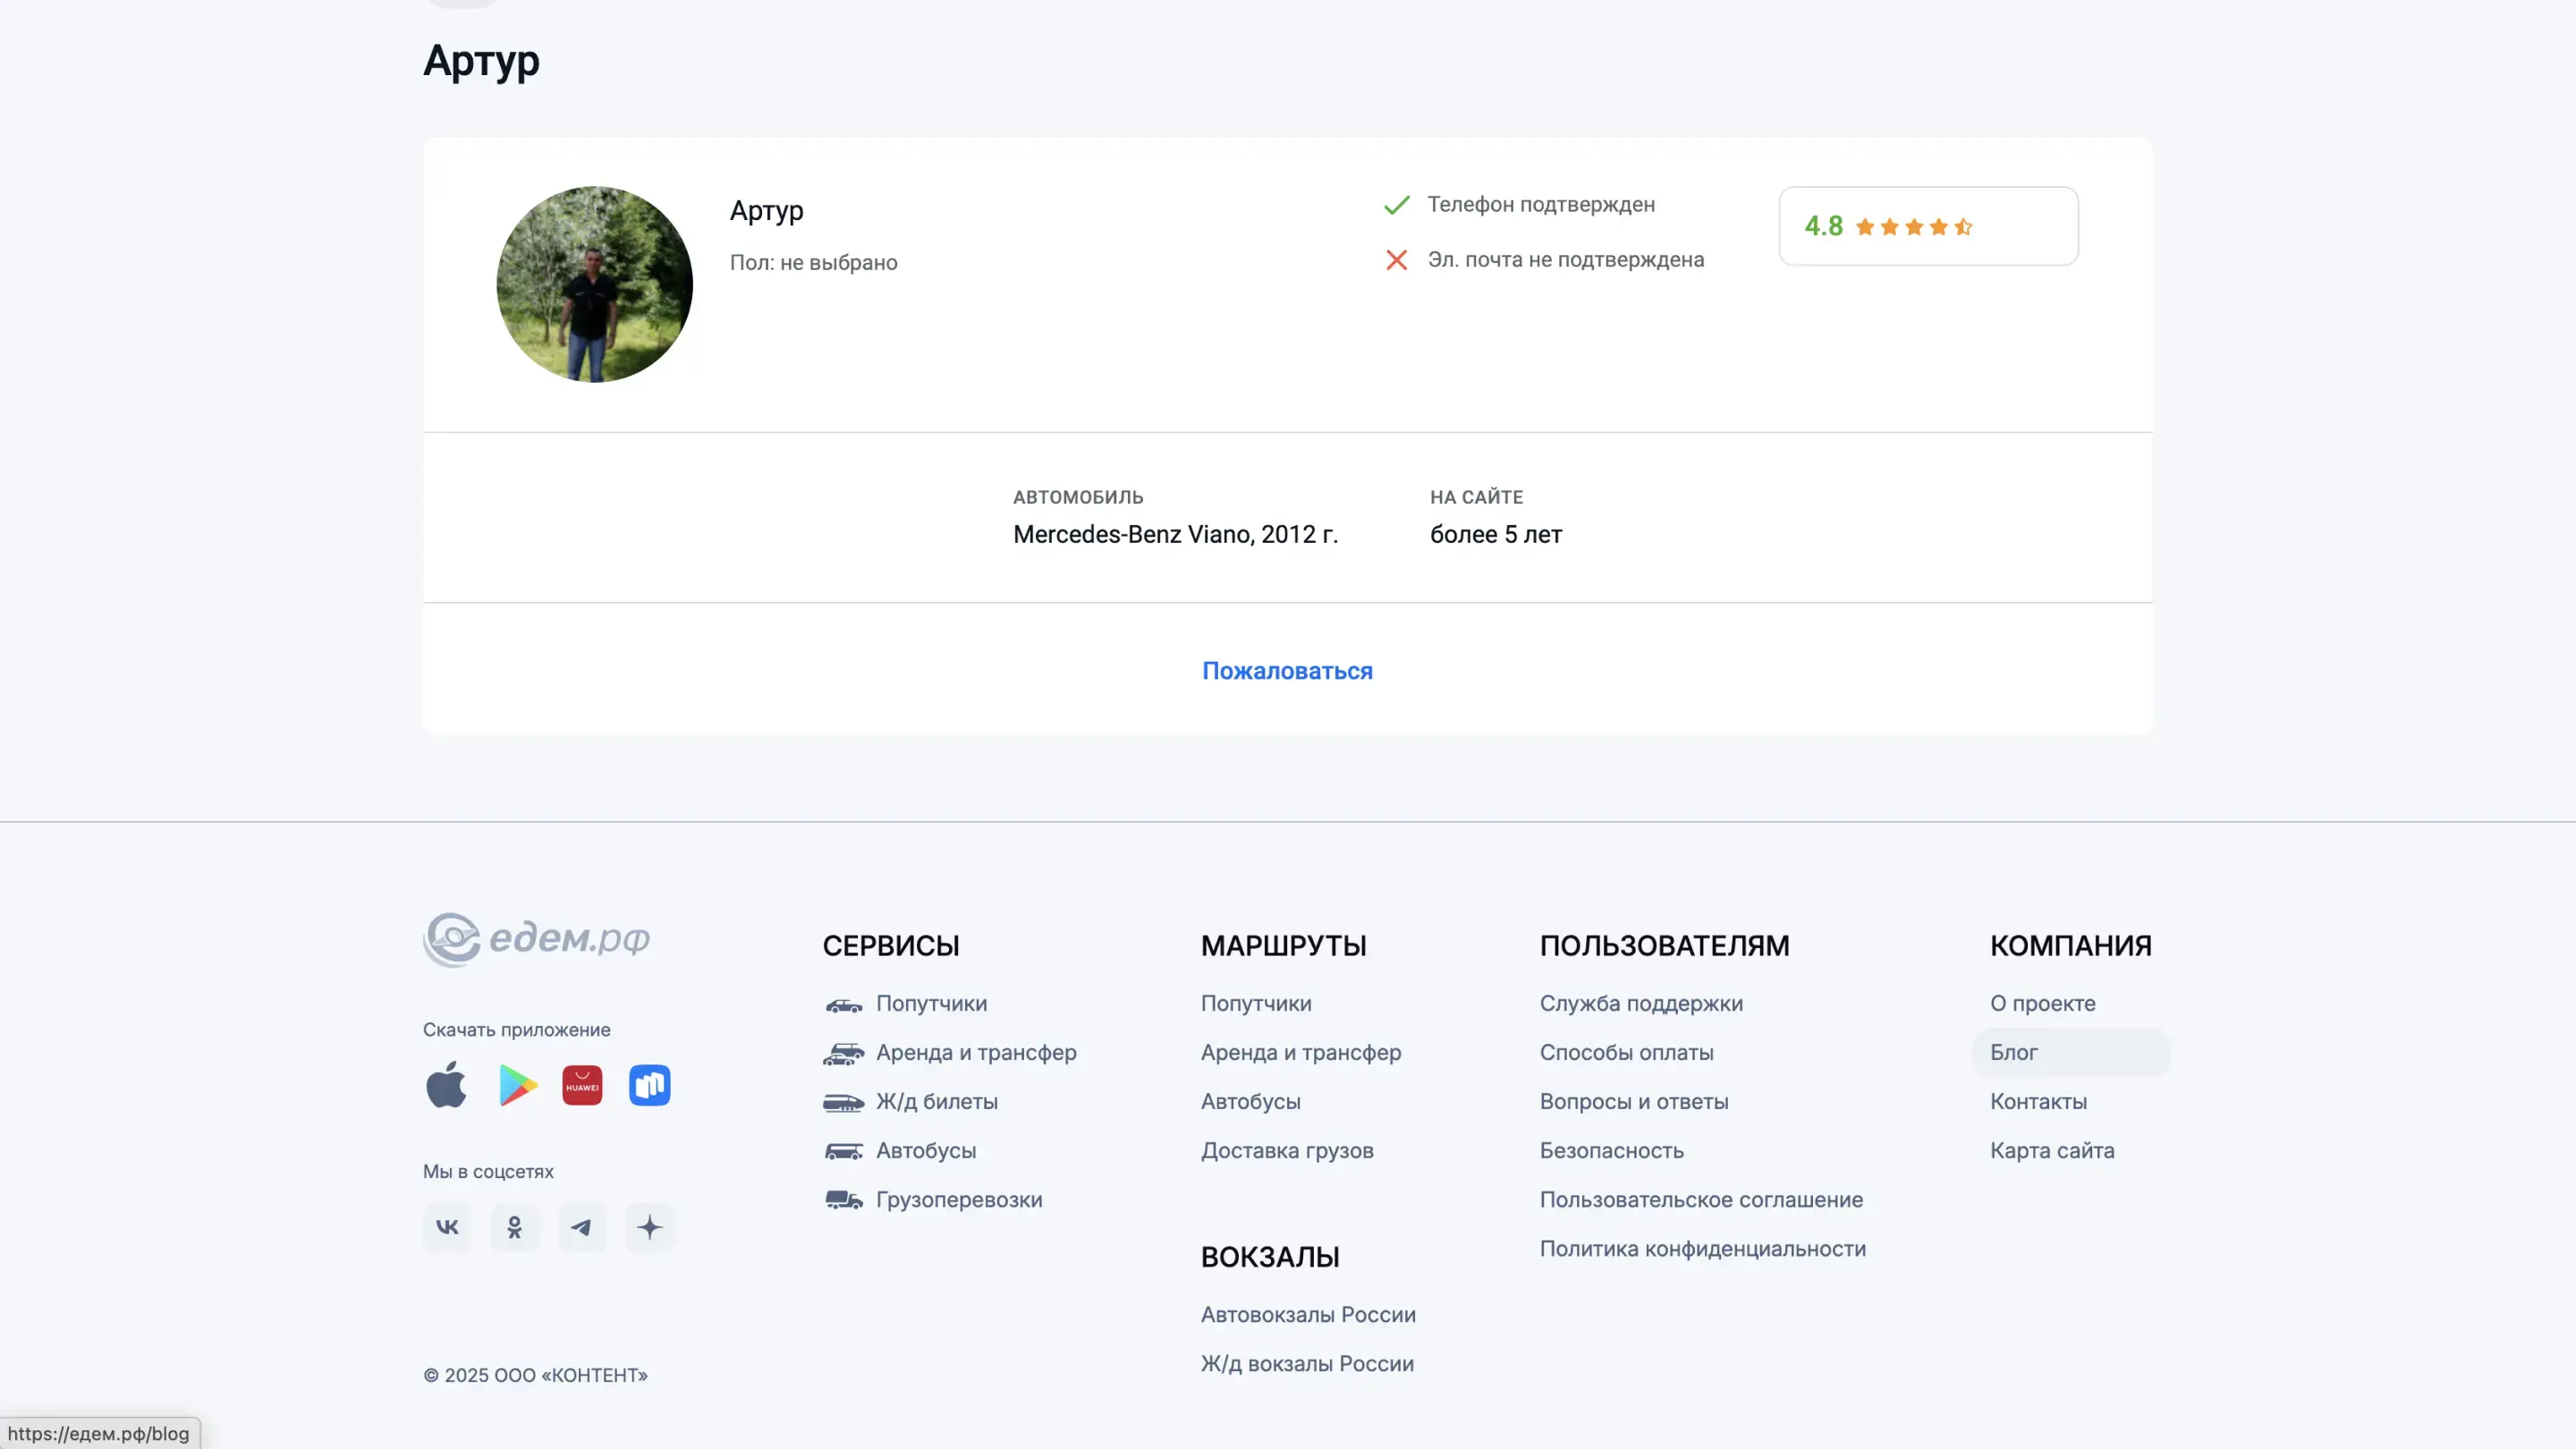This screenshot has width=2576, height=1449.
Task: Open Политика конфиденциальности link
Action: point(1702,1248)
